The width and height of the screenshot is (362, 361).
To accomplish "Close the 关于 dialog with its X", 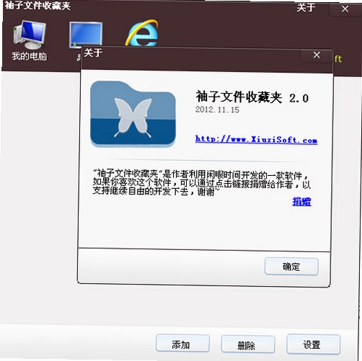I will pyautogui.click(x=317, y=55).
